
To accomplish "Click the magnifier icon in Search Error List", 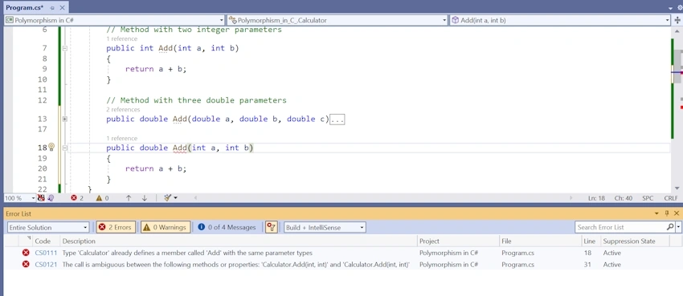I will tap(670, 227).
